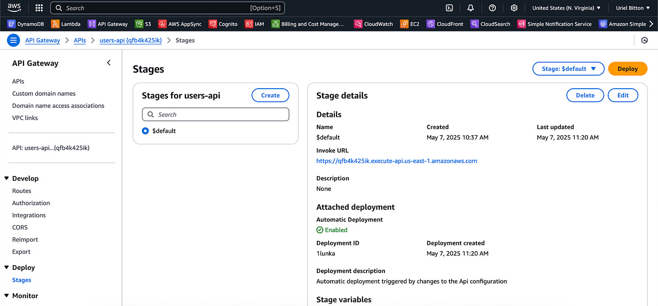Collapse the API Gateway sidebar arrow
The height and width of the screenshot is (306, 658).
pos(109,63)
